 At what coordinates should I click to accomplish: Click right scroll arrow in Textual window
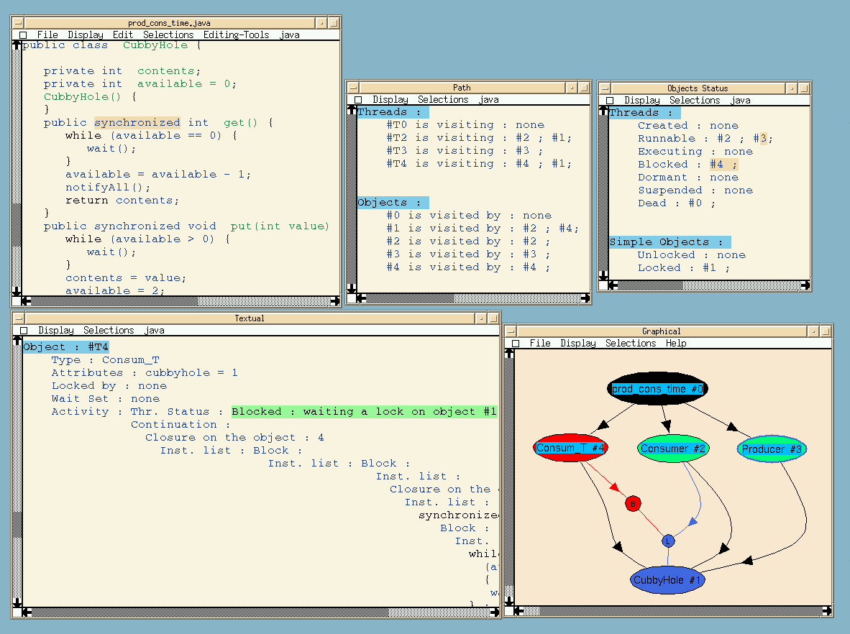[x=494, y=612]
